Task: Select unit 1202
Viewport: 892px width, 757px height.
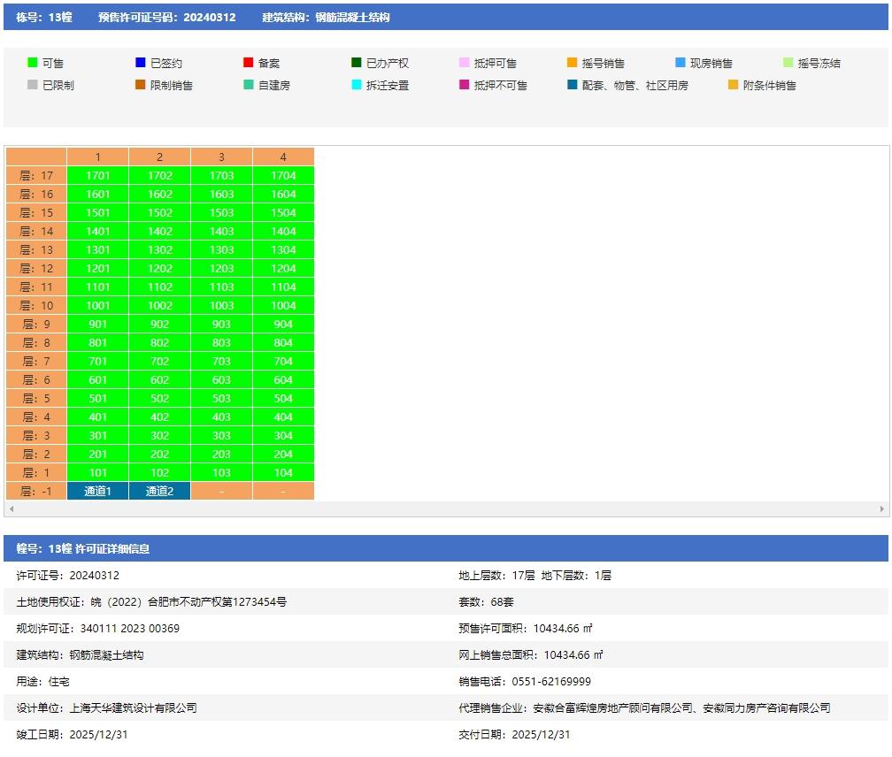Action: [x=160, y=268]
